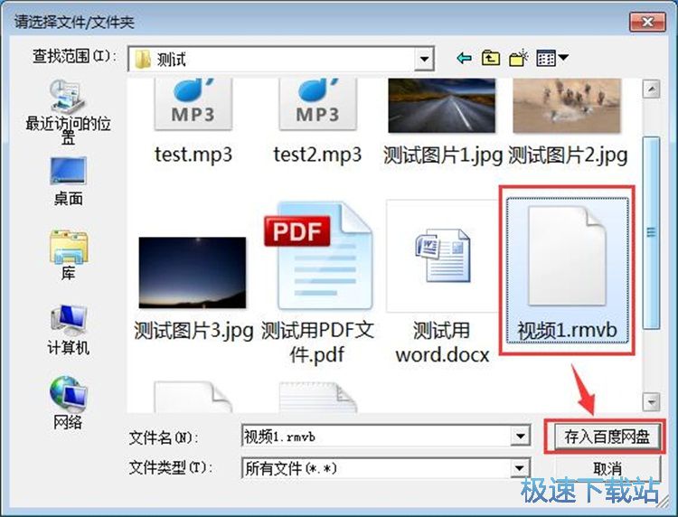Click the vertical scrollbar thumb
The height and width of the screenshot is (517, 678).
(651, 233)
